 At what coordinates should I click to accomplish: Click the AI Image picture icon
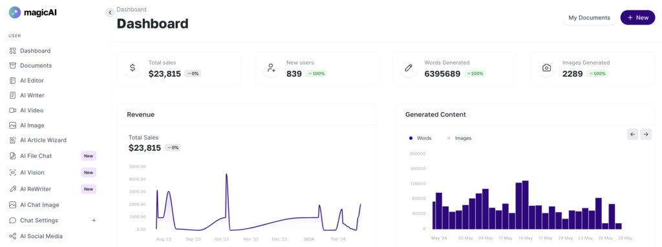coord(13,125)
